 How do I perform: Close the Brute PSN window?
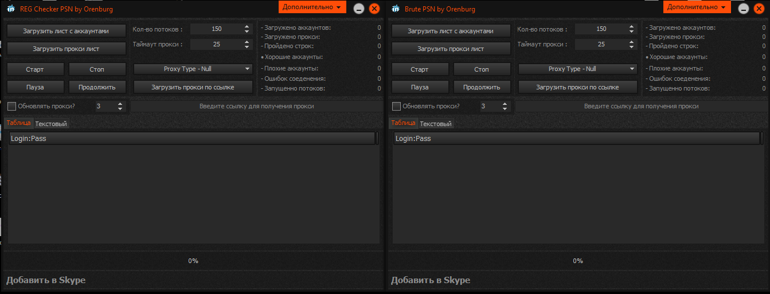pos(759,9)
